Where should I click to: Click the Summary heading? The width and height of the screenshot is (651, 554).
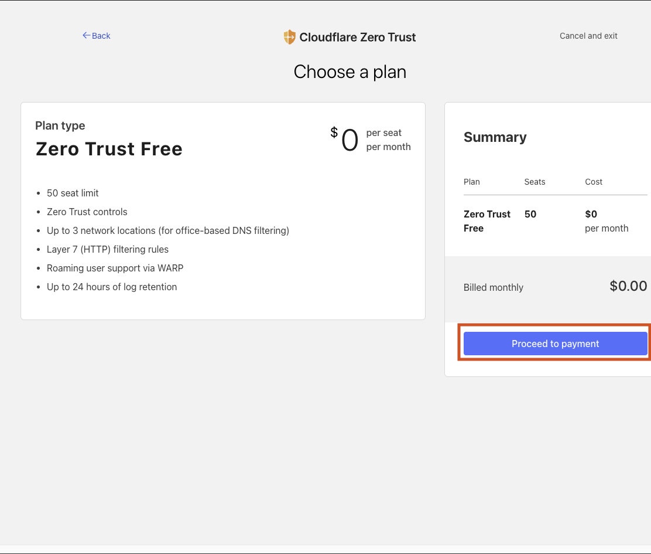coord(495,137)
